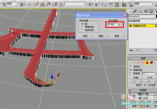The height and width of the screenshot is (109, 157).
Task: Select the 局部法线 radio button
Action: pos(83,27)
